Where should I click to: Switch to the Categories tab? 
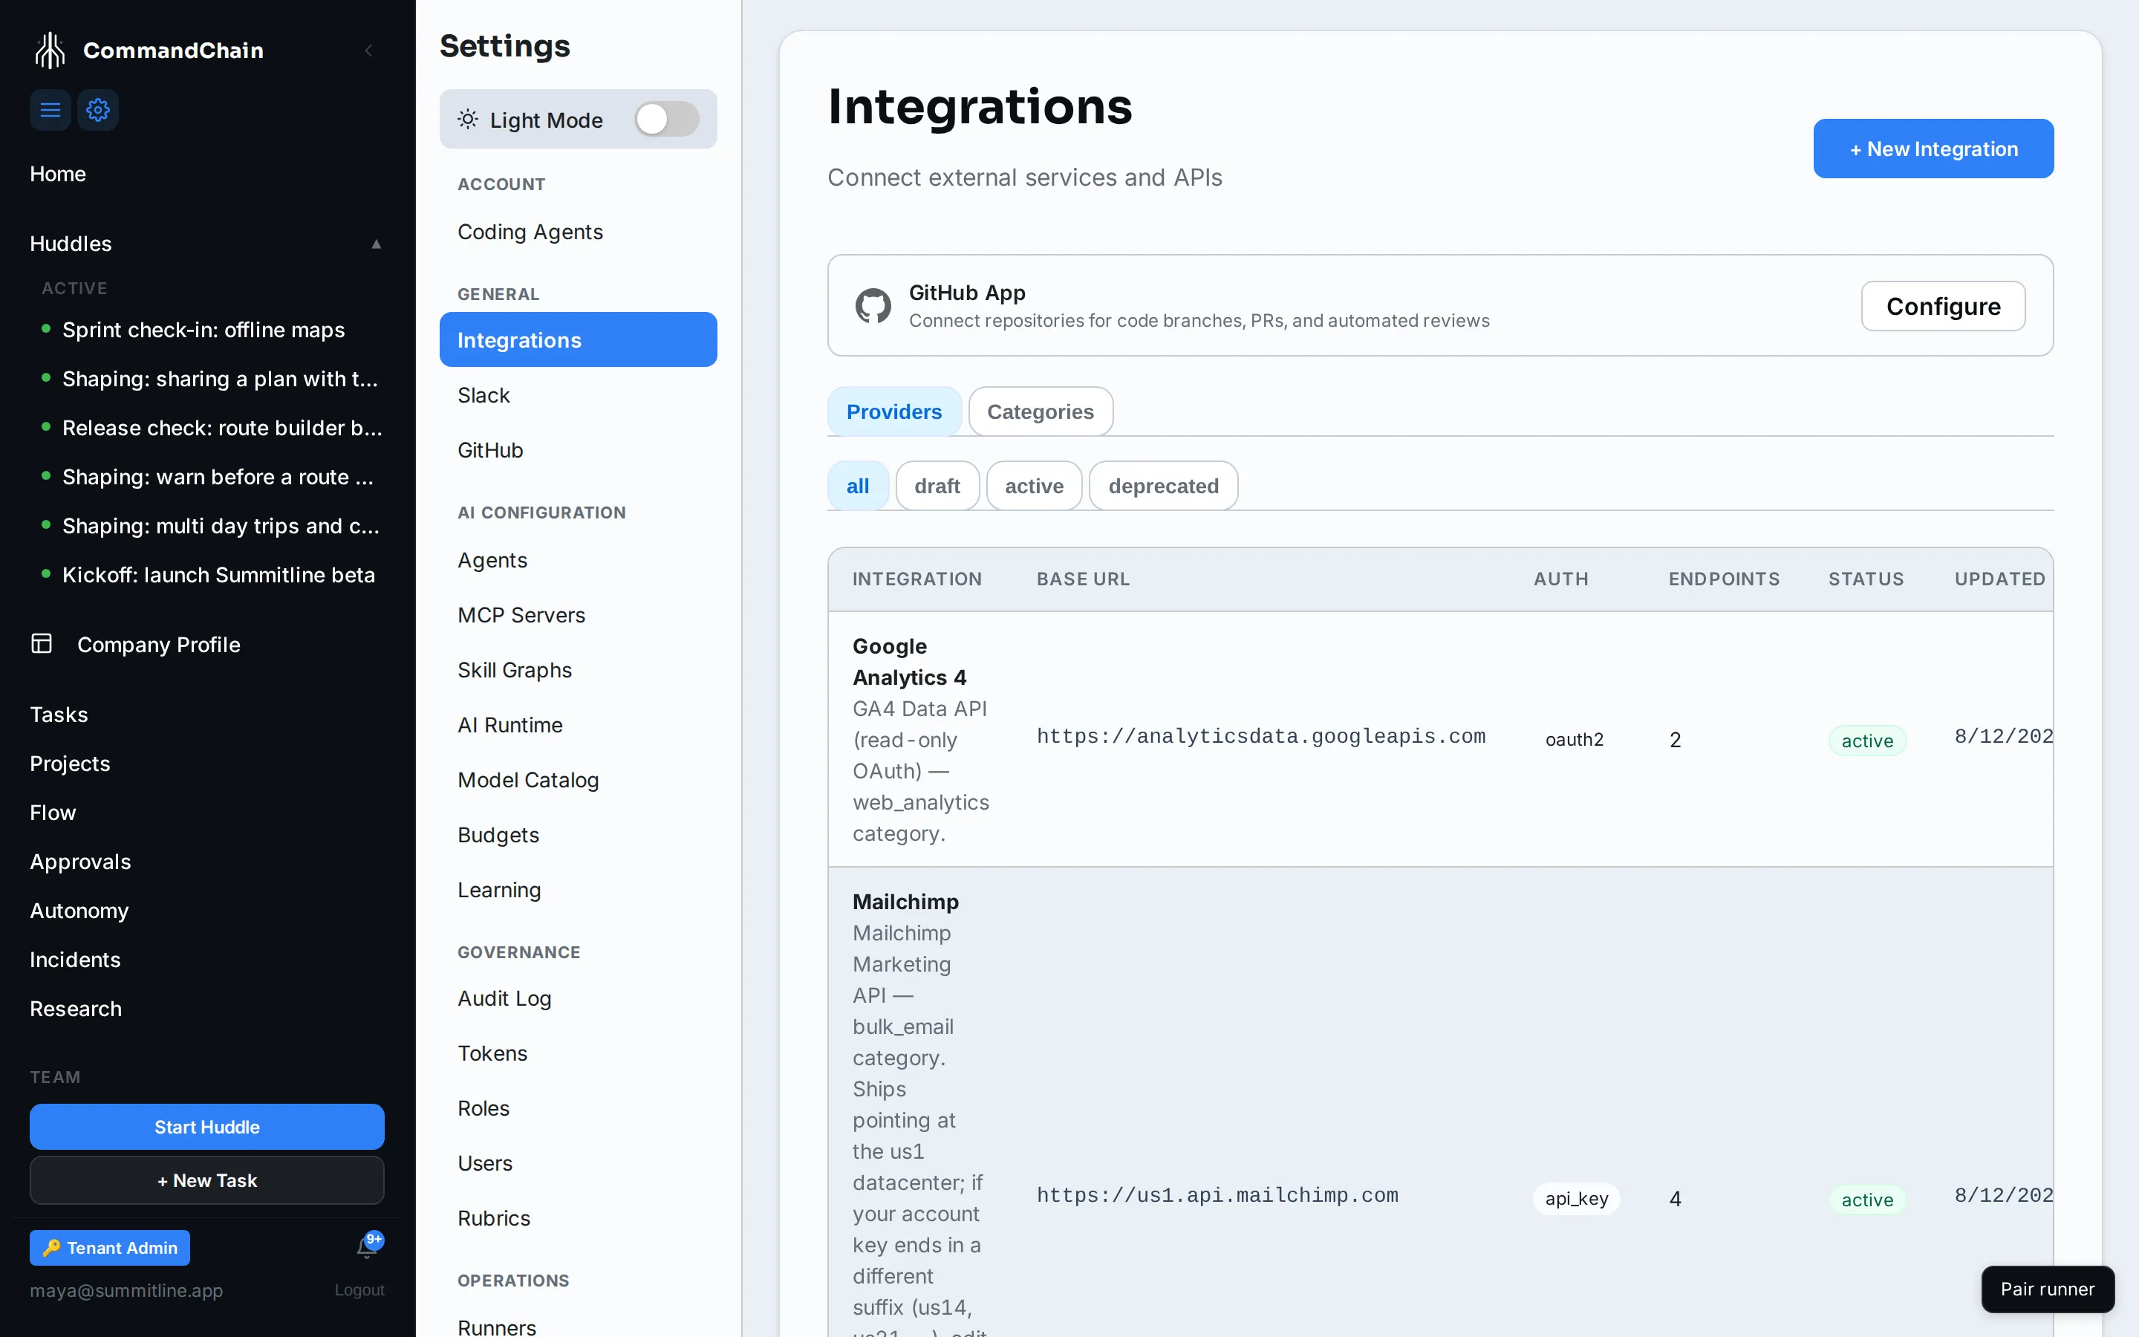tap(1041, 411)
